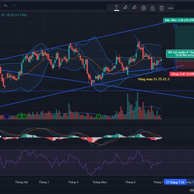Grab the floating toolbar drag handle dots

(x=109, y=8)
